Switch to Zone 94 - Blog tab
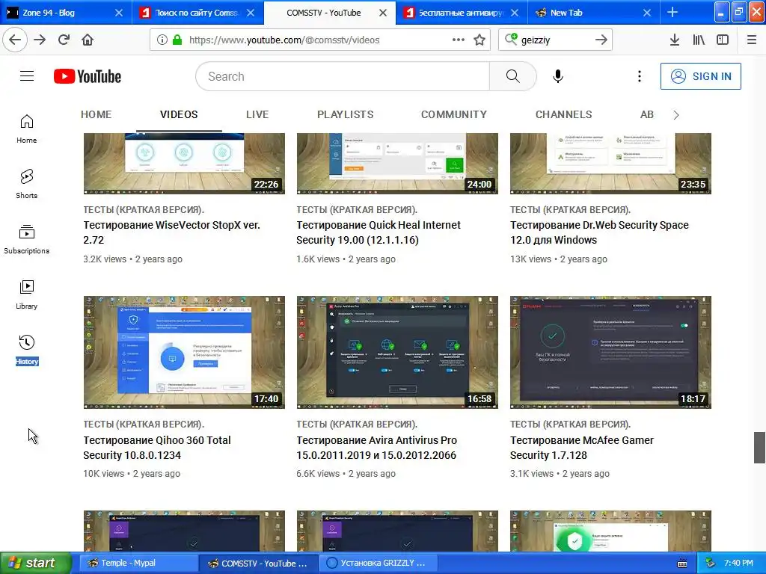The height and width of the screenshot is (574, 766). click(66, 13)
